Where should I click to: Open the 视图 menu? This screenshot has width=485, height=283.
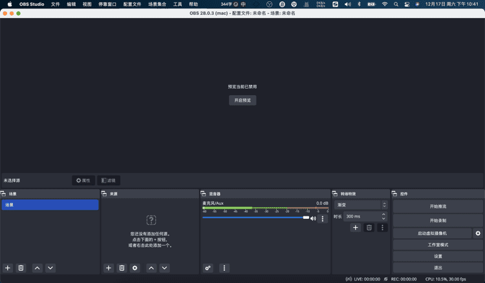pyautogui.click(x=87, y=4)
